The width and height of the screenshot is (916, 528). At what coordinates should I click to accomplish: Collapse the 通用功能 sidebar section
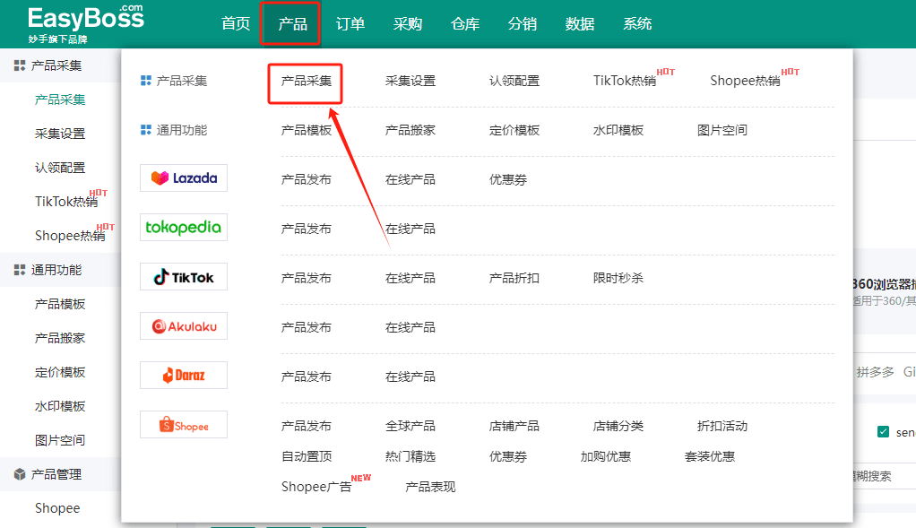point(56,270)
